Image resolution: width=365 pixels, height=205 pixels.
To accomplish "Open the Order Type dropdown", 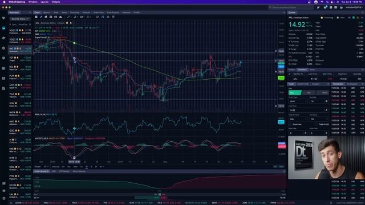I will 298,101.
